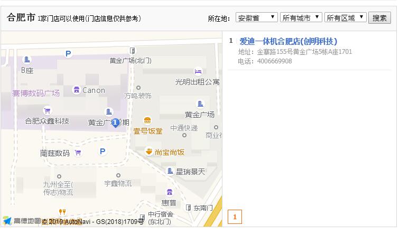Click the 宇鑫物流 point marker
The height and width of the screenshot is (234, 400).
[x=118, y=175]
